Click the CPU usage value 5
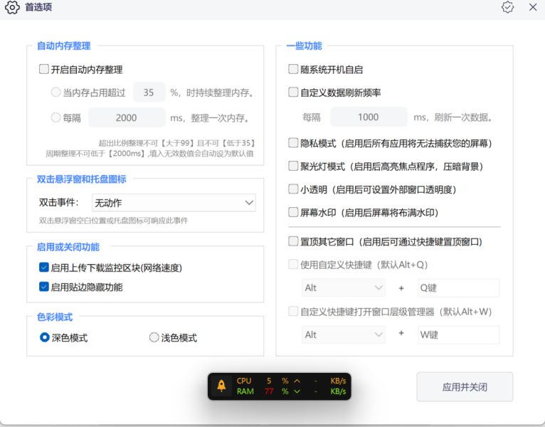The width and height of the screenshot is (545, 427). [269, 381]
